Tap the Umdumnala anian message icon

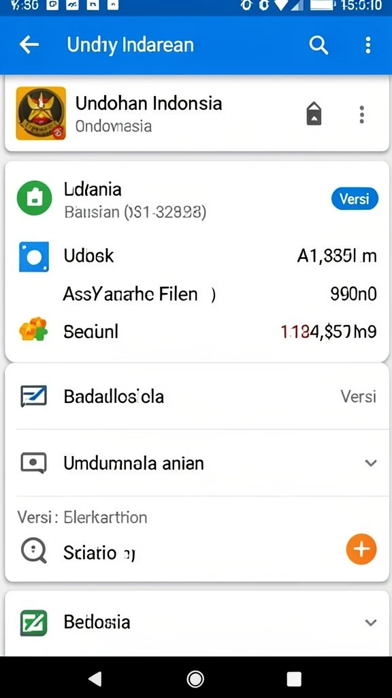[34, 464]
